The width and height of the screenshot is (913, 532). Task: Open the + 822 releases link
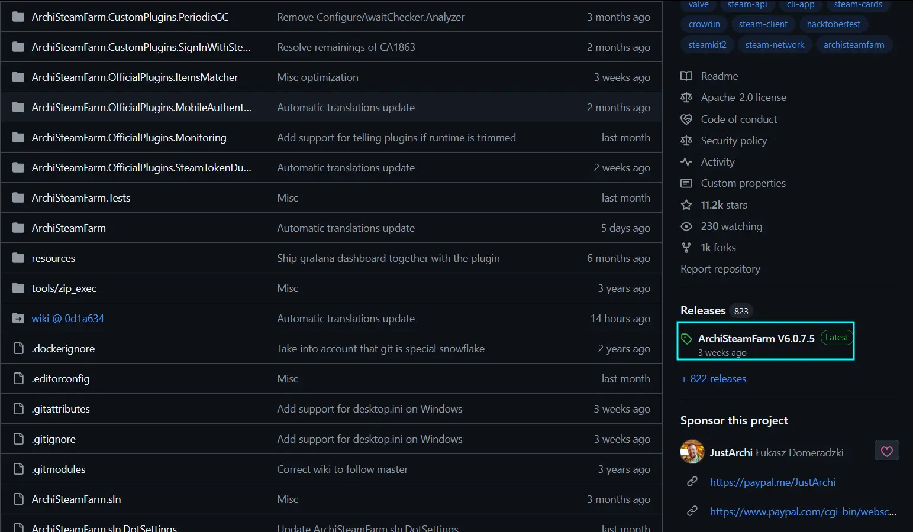click(714, 379)
